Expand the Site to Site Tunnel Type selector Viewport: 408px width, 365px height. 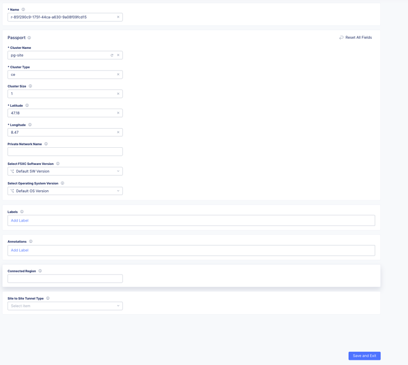pyautogui.click(x=65, y=306)
